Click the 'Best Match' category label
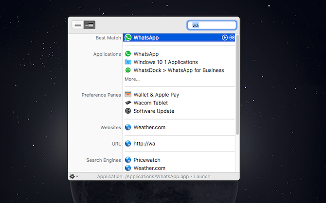 [x=108, y=38]
